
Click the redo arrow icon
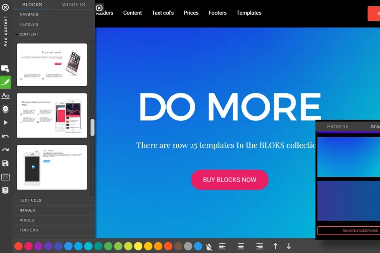click(5, 150)
